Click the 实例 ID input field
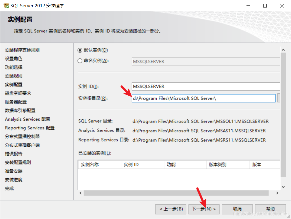The width and height of the screenshot is (291, 219). point(206,86)
